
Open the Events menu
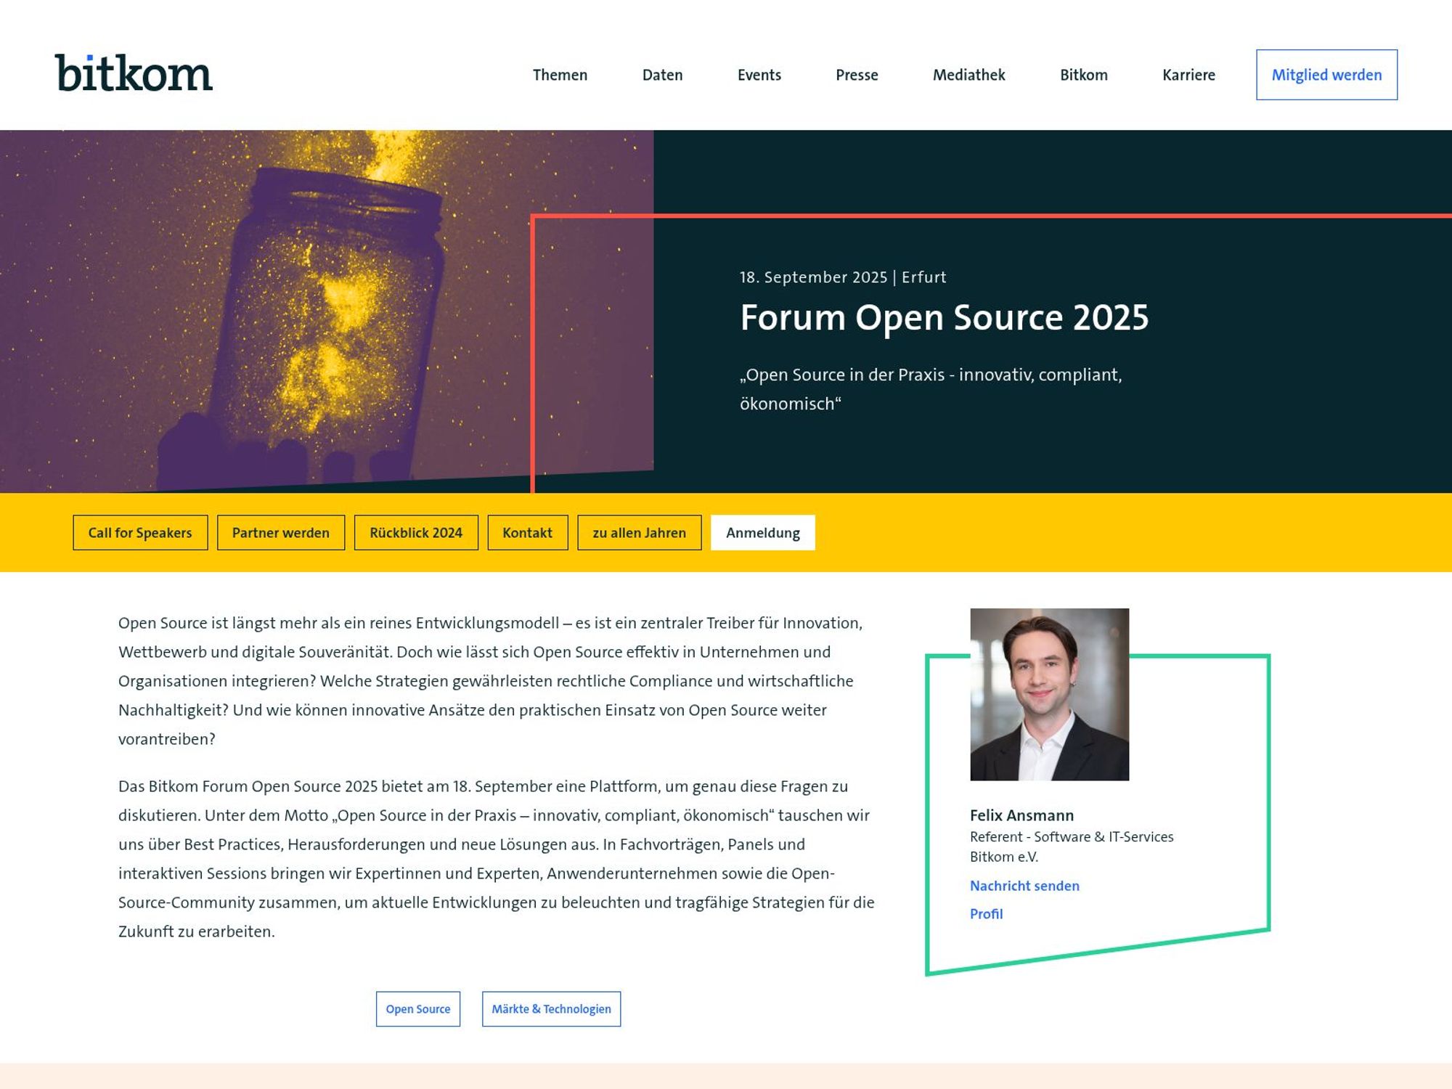click(x=759, y=75)
